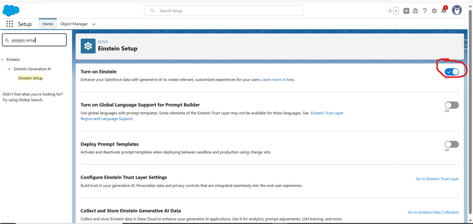473x224 pixels.
Task: Click the magnifier icon in Quick Find
Action: click(x=7, y=40)
